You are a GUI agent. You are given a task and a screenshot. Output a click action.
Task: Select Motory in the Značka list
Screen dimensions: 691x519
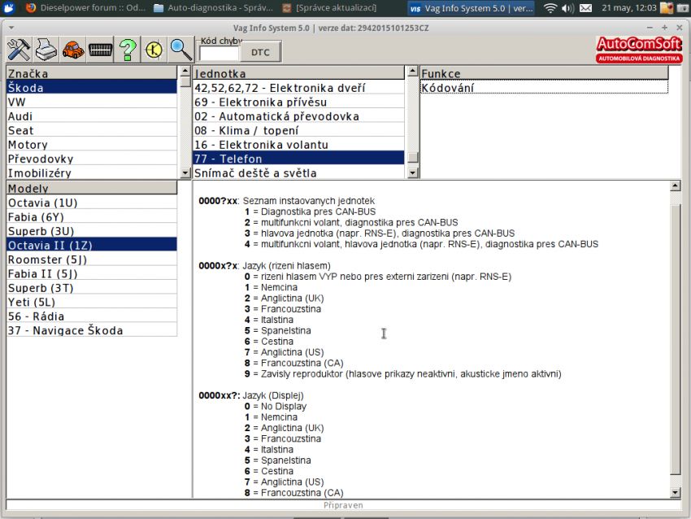tap(92, 144)
